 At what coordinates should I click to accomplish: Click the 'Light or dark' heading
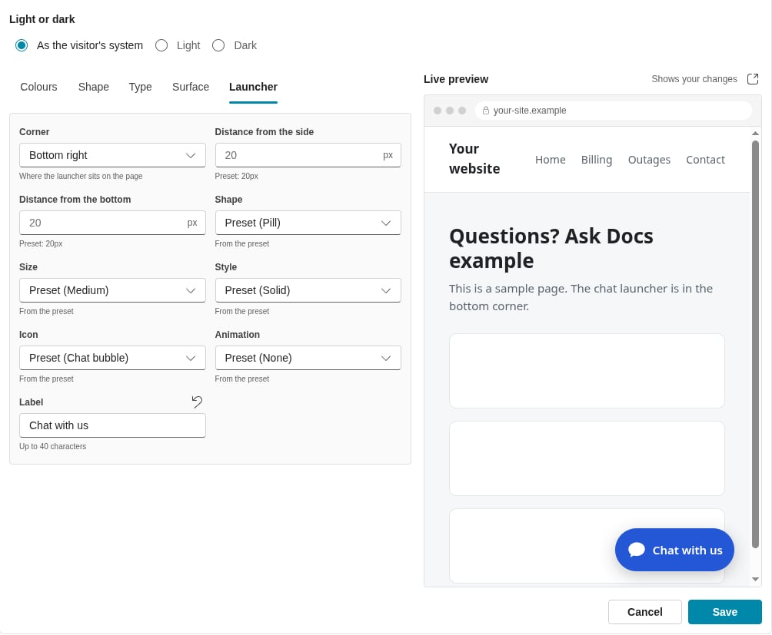[42, 19]
